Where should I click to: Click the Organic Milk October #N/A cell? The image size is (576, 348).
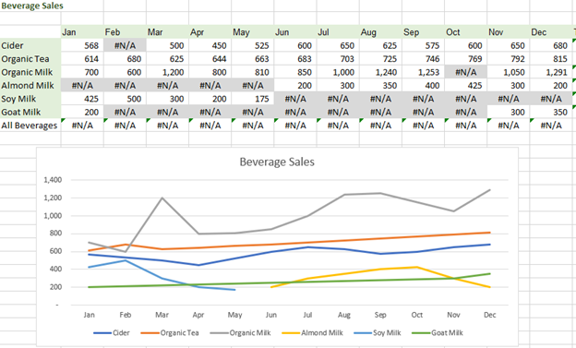[466, 72]
